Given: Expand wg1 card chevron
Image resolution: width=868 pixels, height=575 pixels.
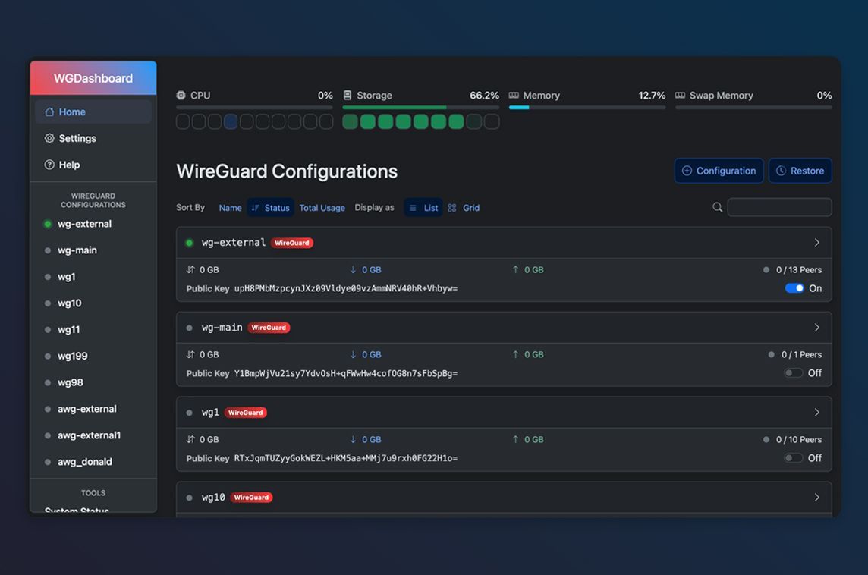Looking at the screenshot, I should [816, 413].
